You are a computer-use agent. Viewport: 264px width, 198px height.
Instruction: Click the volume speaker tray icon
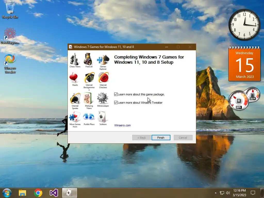click(228, 193)
